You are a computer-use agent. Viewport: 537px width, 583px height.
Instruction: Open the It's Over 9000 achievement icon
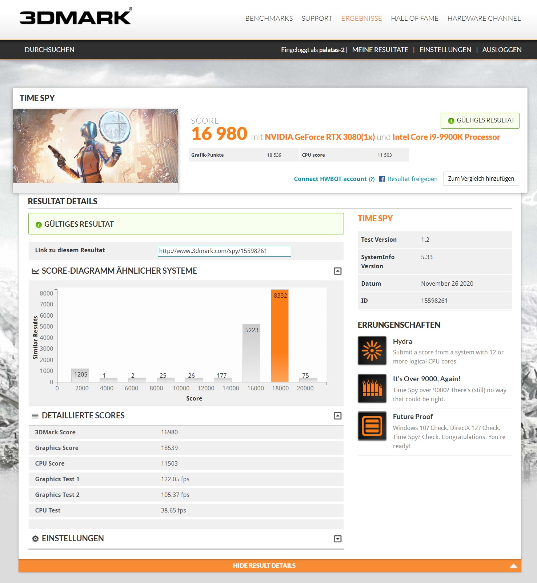pos(372,388)
